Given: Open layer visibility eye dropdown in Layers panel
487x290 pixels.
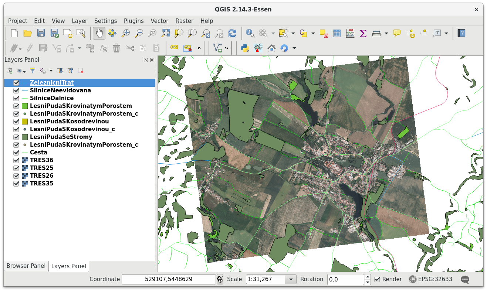Looking at the screenshot, I should 21,71.
